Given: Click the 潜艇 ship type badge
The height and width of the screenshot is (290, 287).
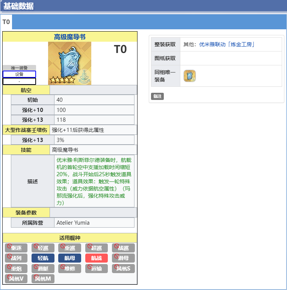Looking at the screenshot, I should tap(43, 269).
